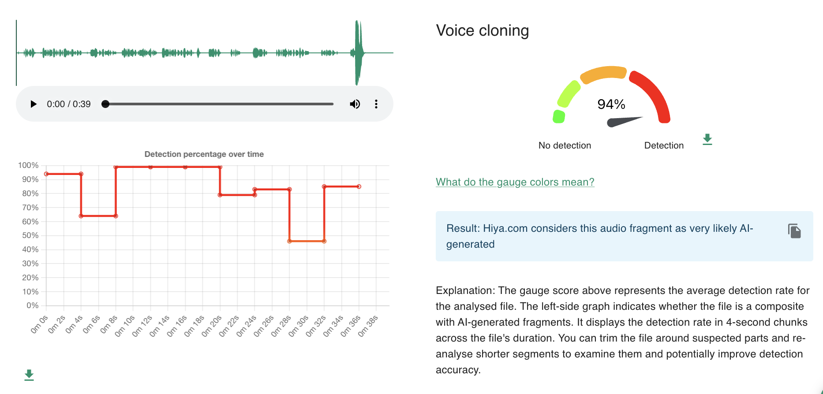Click the audio seek bar thumb
The image size is (823, 394).
(105, 104)
